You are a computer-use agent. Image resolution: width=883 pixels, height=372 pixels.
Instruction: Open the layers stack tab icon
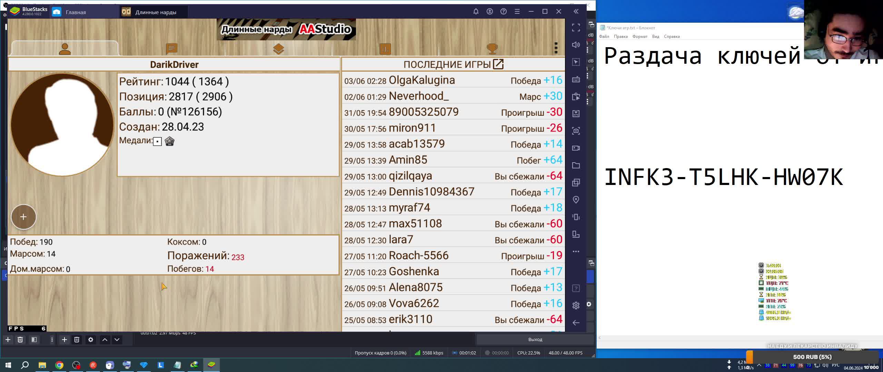278,49
